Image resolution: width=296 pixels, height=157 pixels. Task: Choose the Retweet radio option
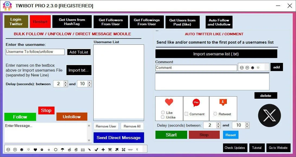pyautogui.click(x=215, y=114)
